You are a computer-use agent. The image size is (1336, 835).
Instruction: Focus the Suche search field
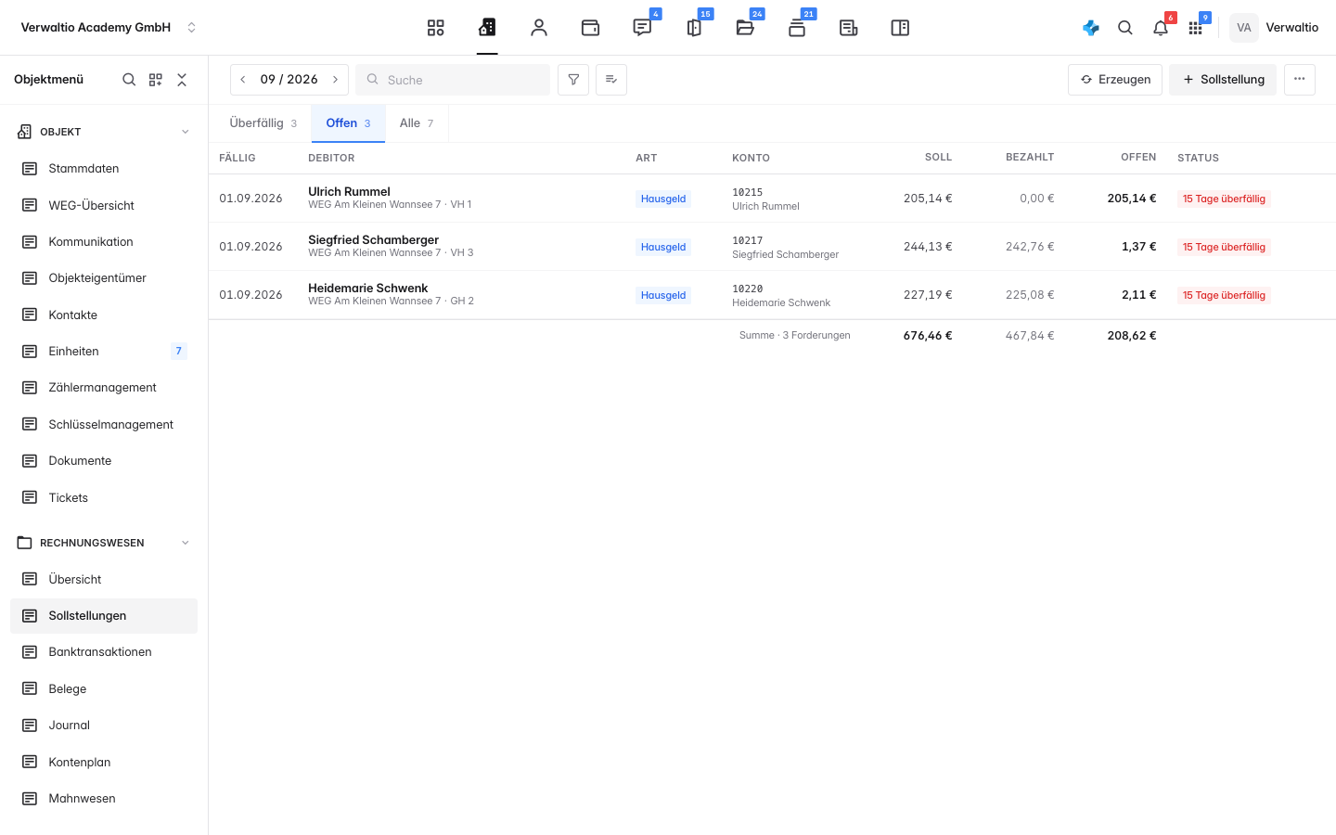[453, 80]
